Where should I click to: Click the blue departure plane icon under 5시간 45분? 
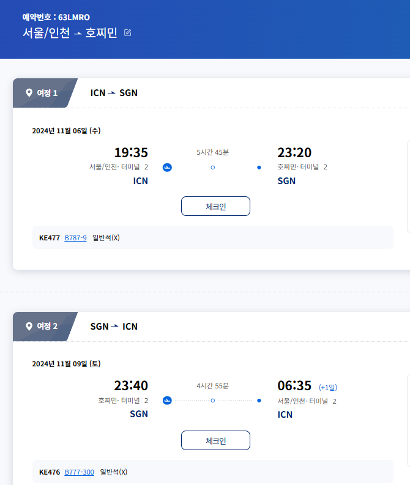[167, 167]
